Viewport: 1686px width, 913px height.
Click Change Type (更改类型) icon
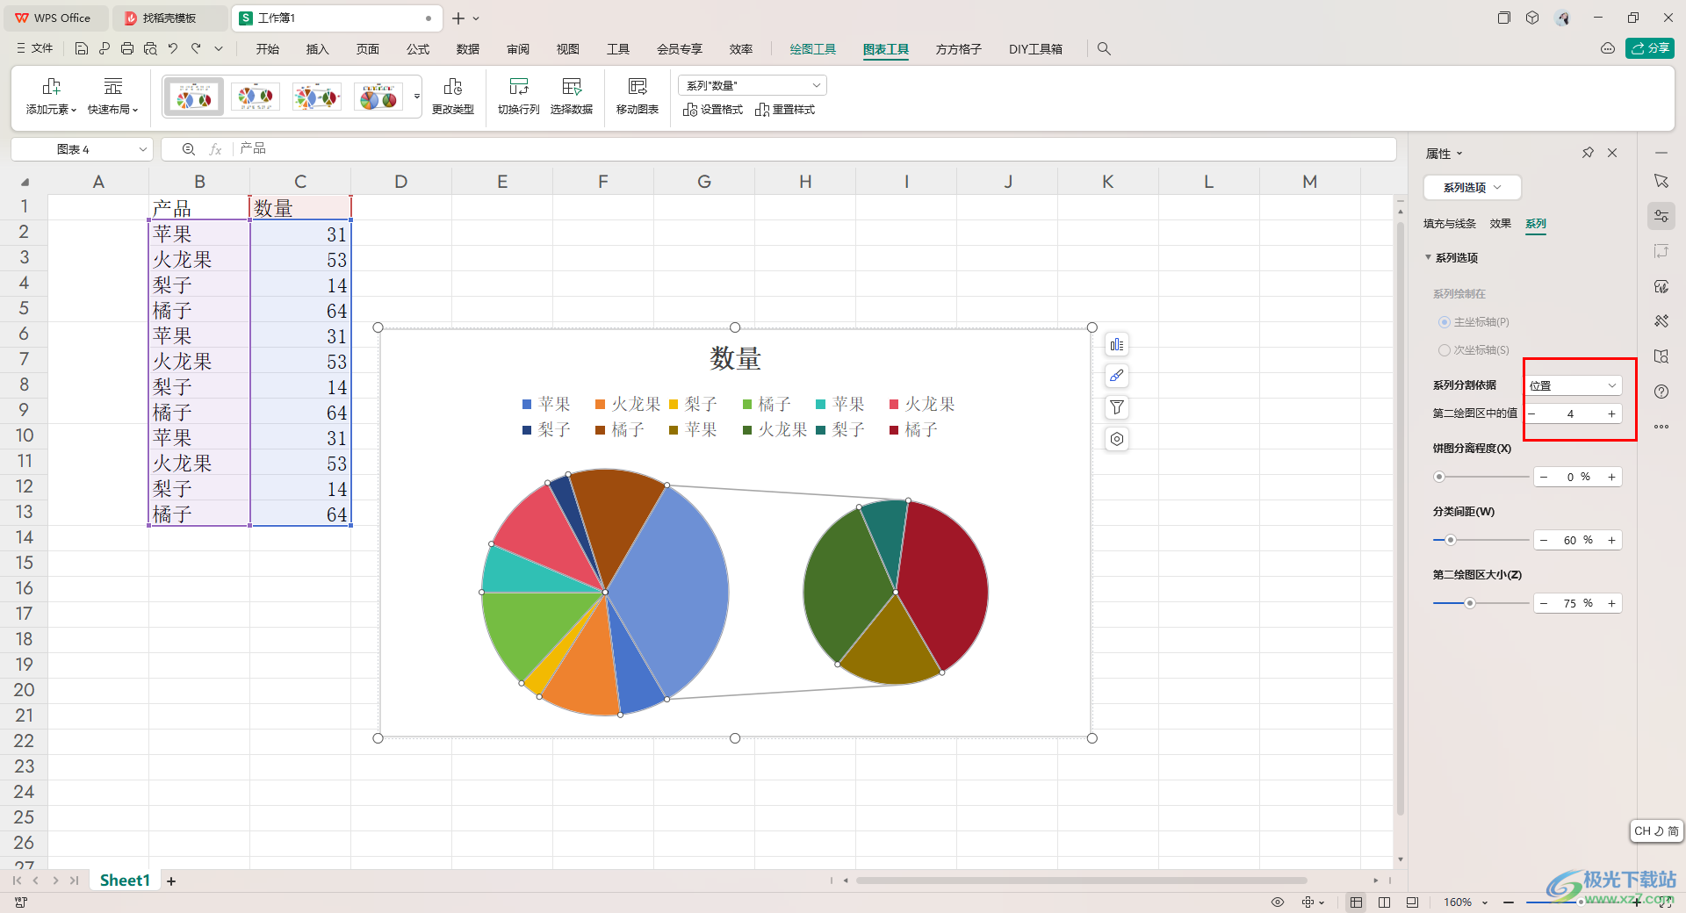click(x=452, y=96)
